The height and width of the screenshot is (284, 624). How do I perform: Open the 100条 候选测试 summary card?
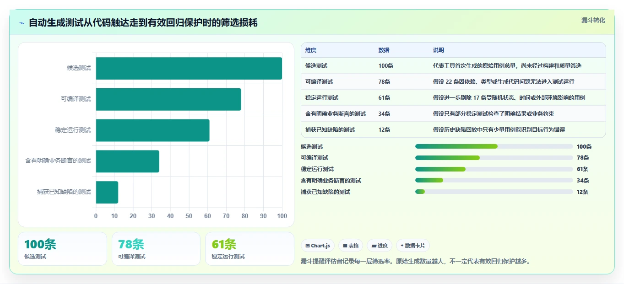[x=62, y=249]
